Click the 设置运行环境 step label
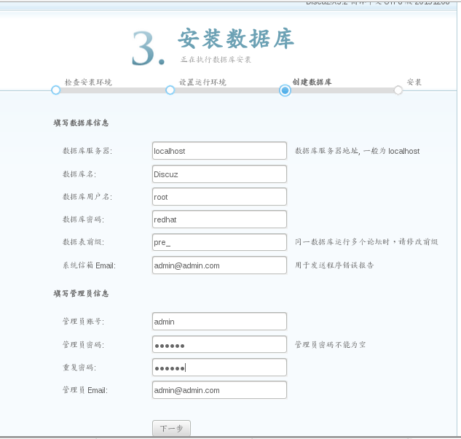Screen dimensions: 461x439 point(202,82)
